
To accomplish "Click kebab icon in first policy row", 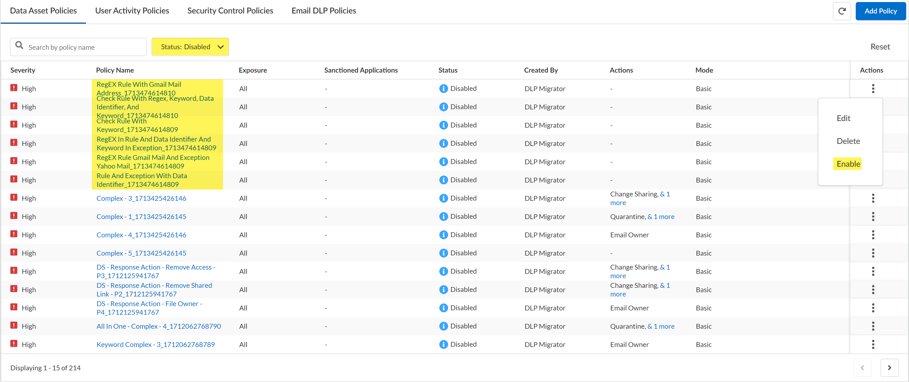I will [x=873, y=89].
